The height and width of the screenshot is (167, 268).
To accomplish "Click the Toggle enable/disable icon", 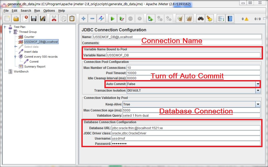I will click(x=101, y=19).
